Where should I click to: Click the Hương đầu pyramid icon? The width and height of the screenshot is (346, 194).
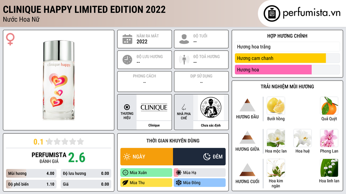247,105
